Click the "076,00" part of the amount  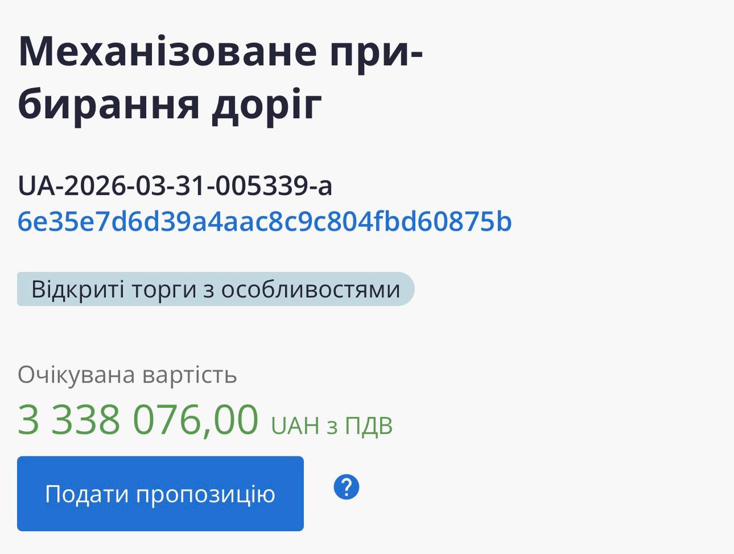[x=196, y=420]
